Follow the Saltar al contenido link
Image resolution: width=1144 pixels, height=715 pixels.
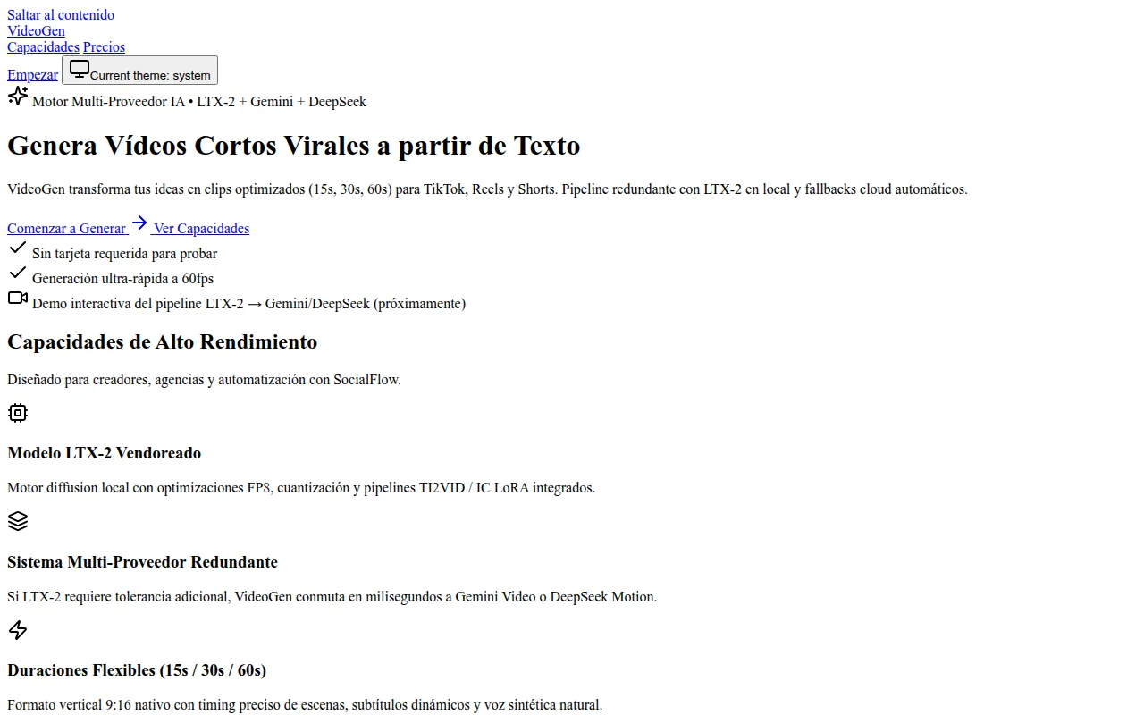click(61, 14)
